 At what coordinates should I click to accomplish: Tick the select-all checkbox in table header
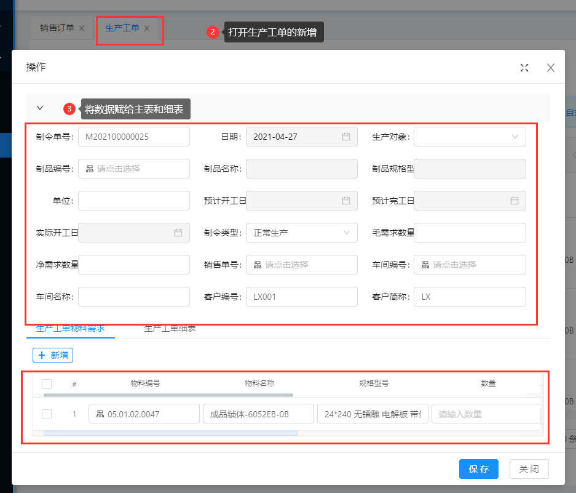47,383
